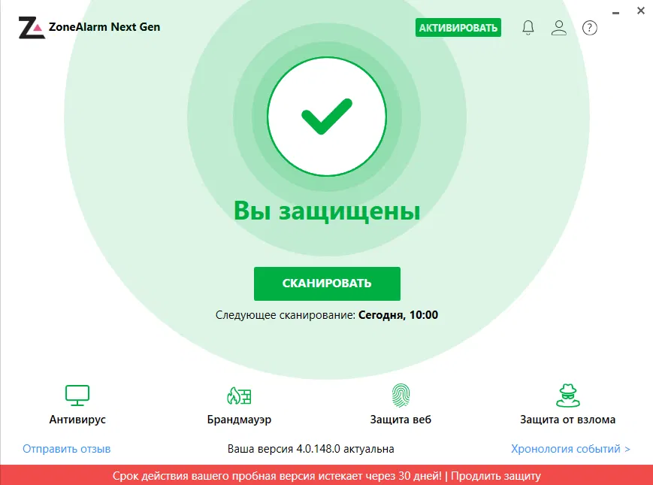Minimize the ZoneAlarm window
The image size is (653, 485).
click(x=616, y=13)
